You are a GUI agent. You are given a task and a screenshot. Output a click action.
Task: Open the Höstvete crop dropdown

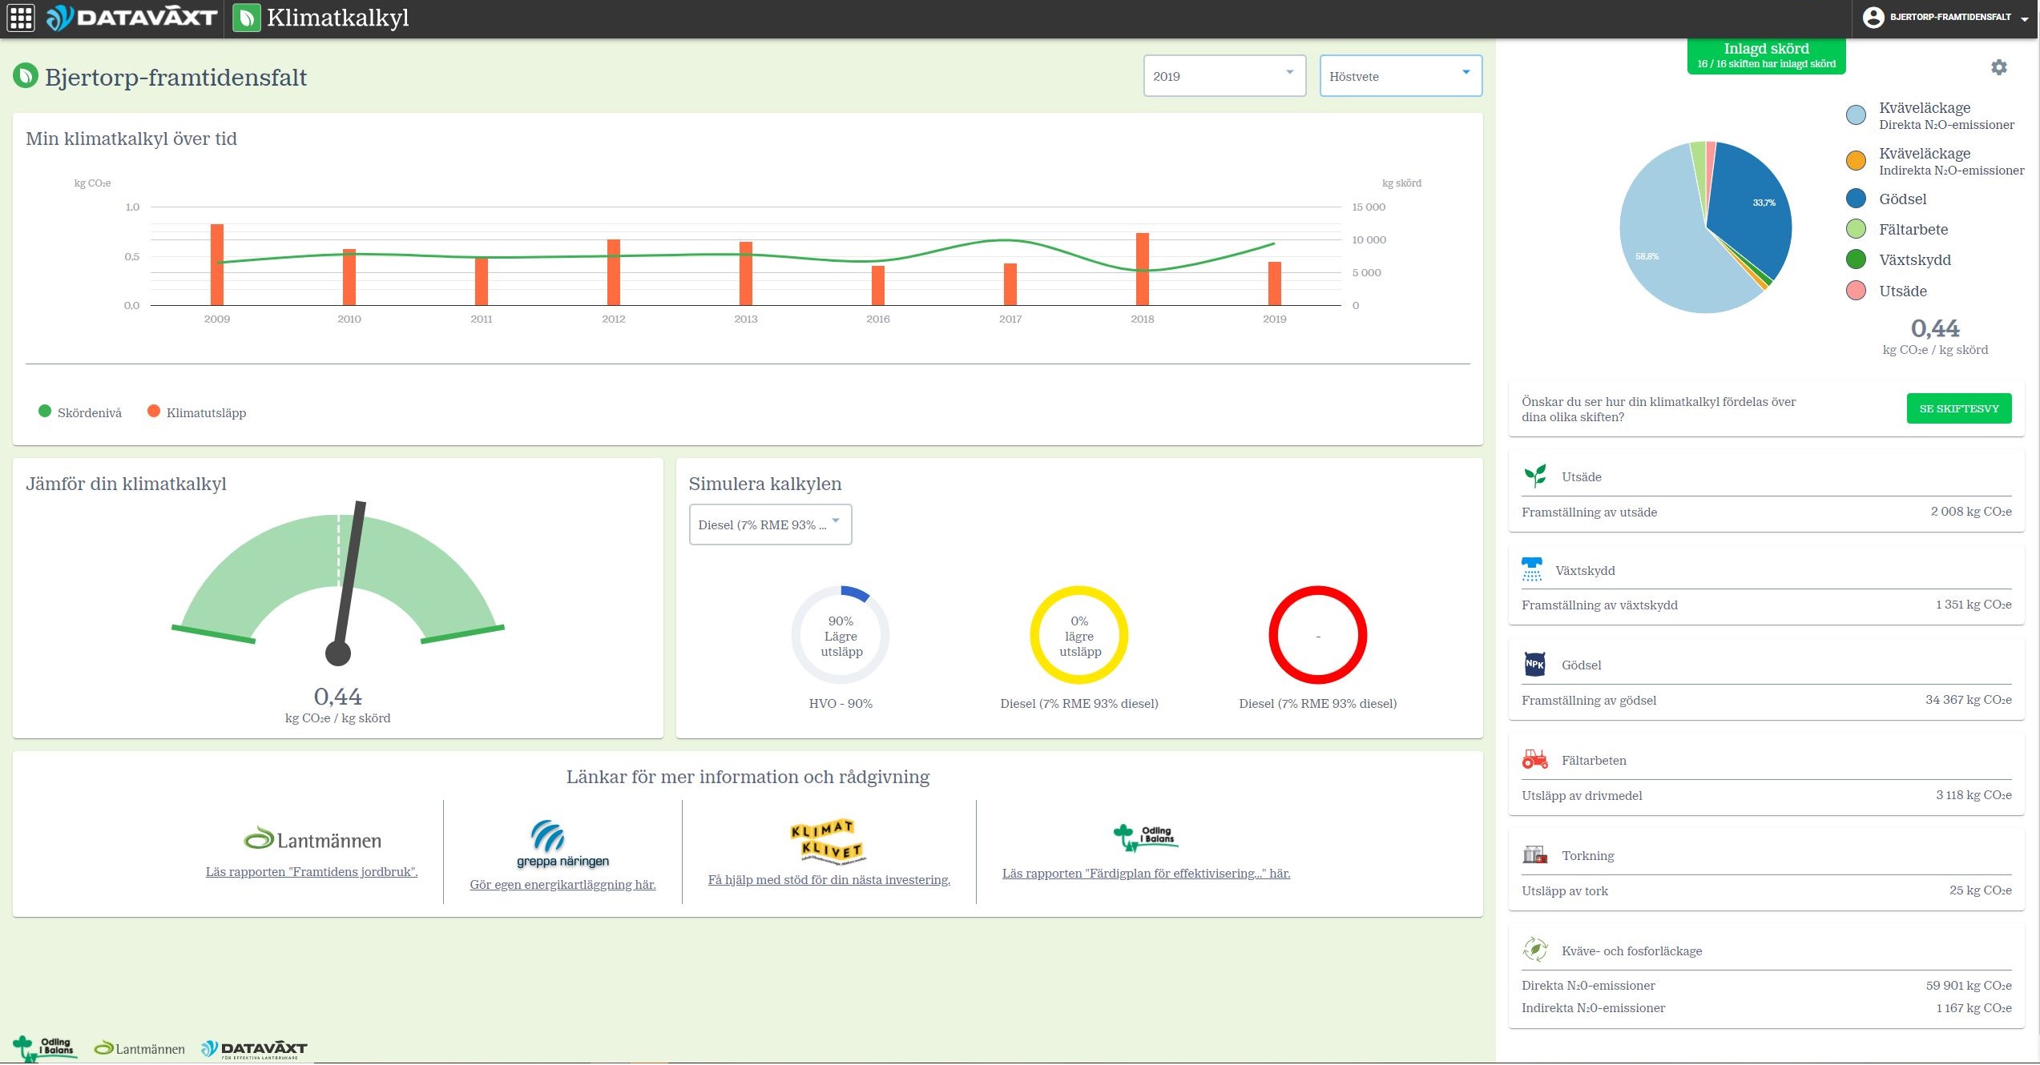(1400, 76)
